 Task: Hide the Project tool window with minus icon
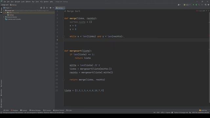click(x=53, y=8)
